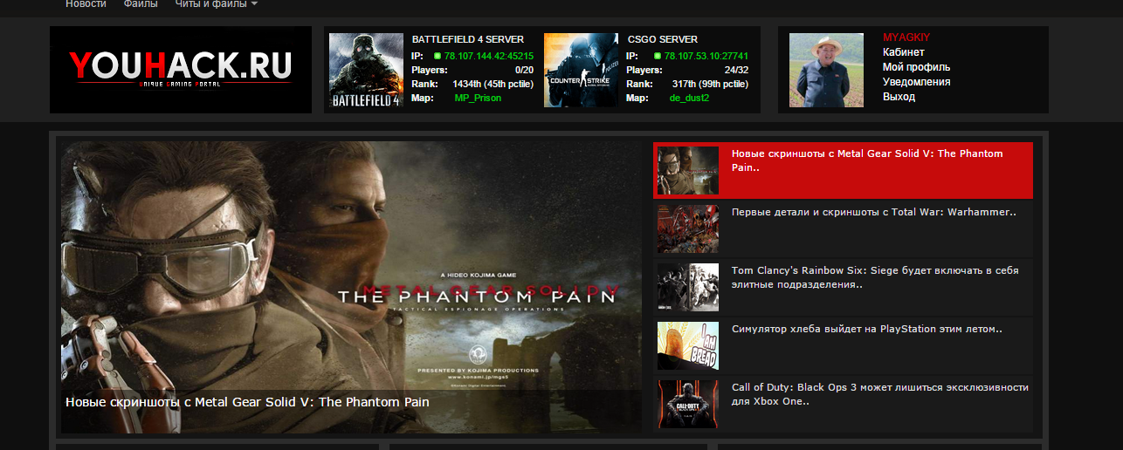View Уведомления

916,82
